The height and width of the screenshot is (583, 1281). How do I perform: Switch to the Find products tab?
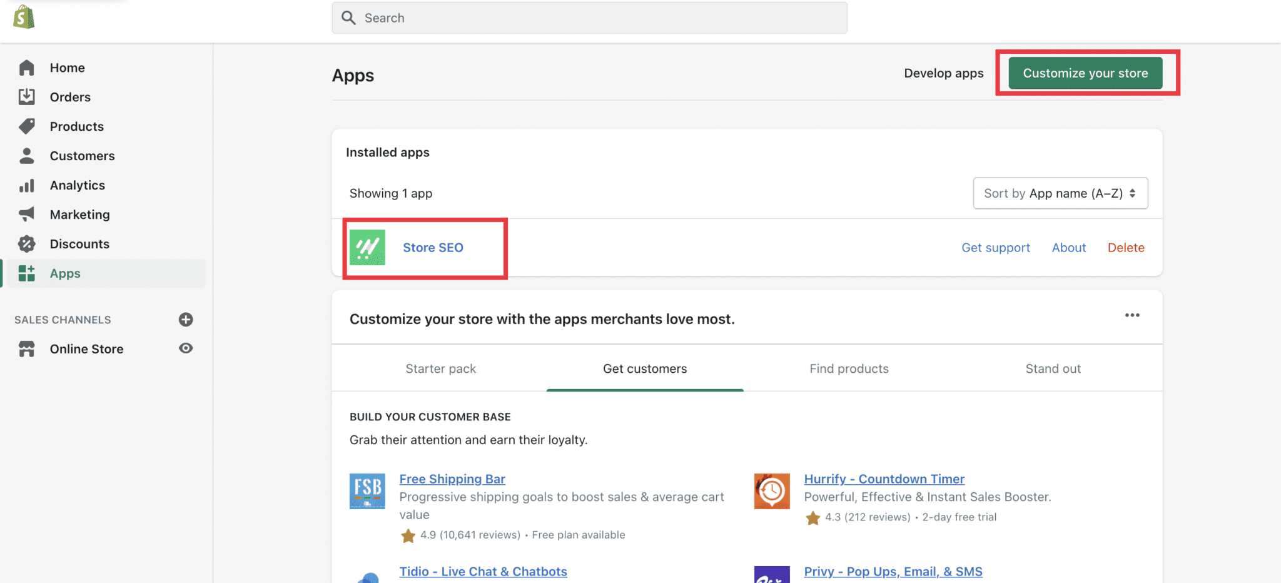click(x=849, y=368)
